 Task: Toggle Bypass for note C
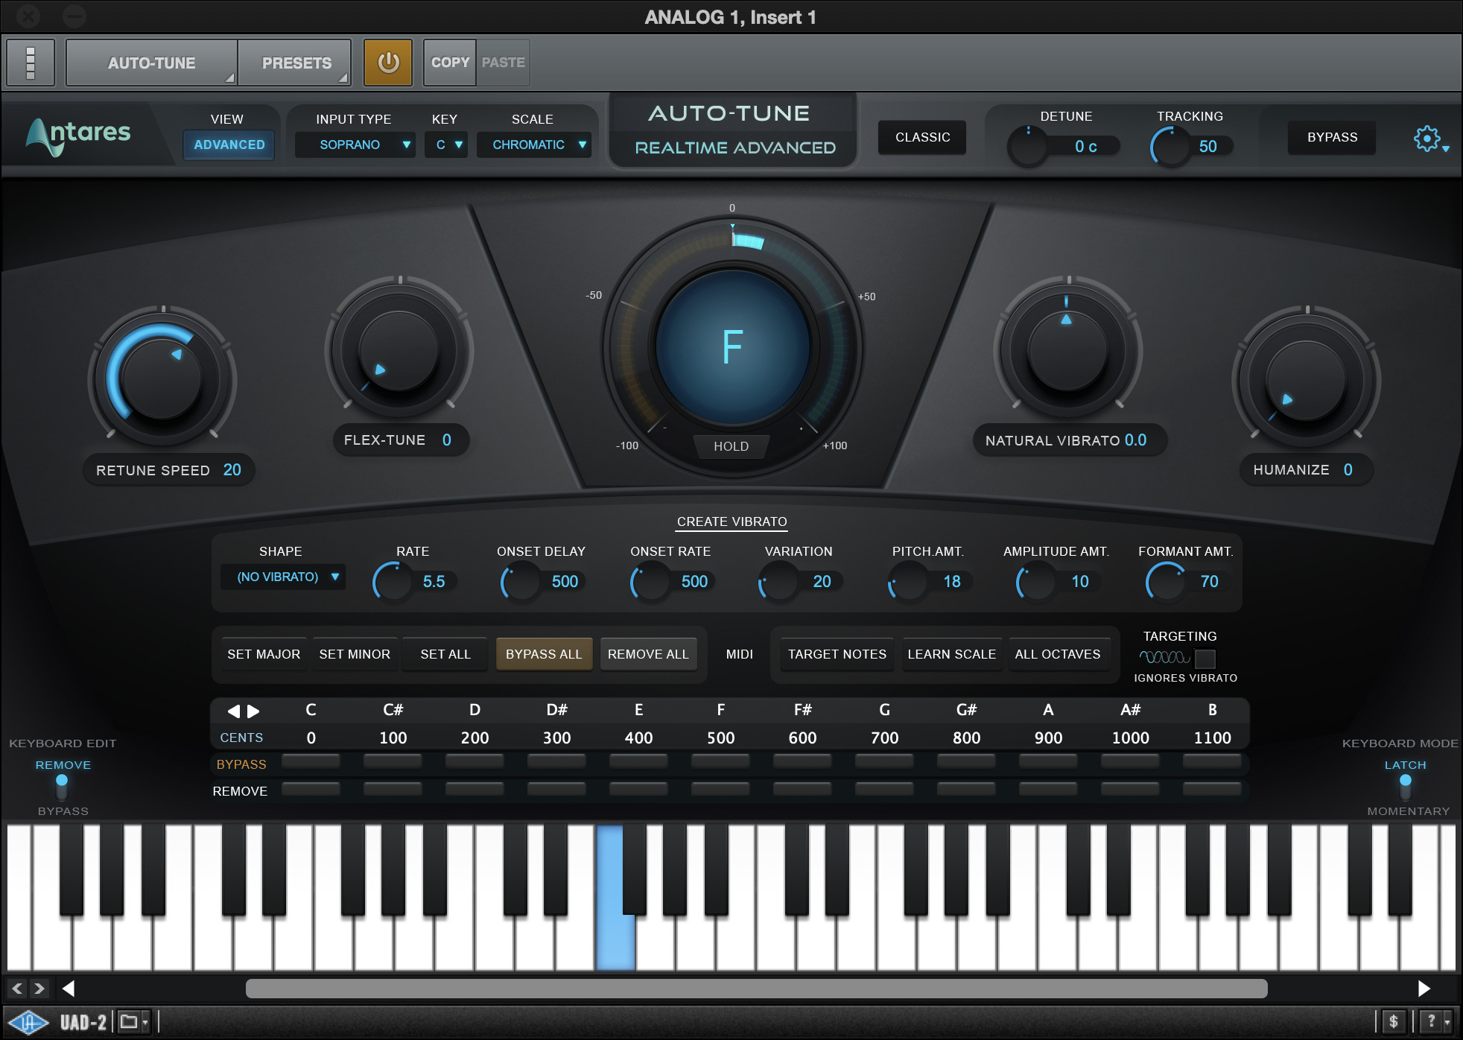point(311,761)
